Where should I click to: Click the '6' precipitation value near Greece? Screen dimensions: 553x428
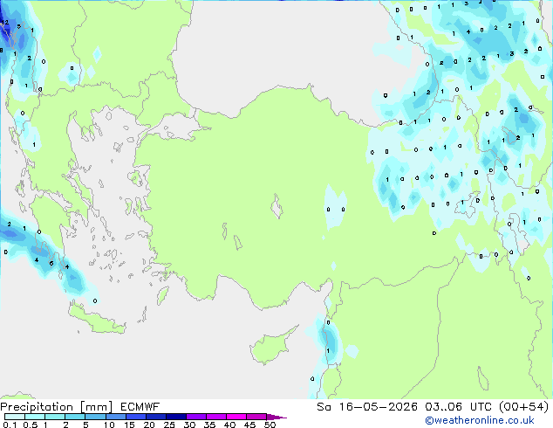pos(51,263)
